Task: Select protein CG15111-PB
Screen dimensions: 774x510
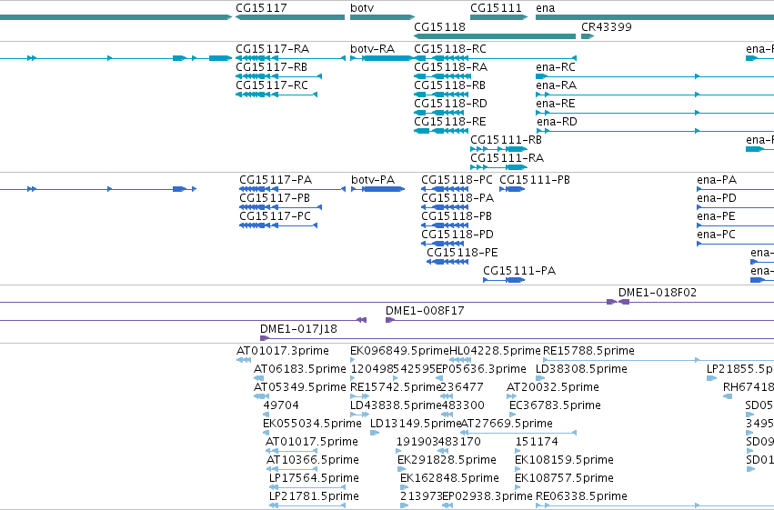Action: [x=512, y=189]
